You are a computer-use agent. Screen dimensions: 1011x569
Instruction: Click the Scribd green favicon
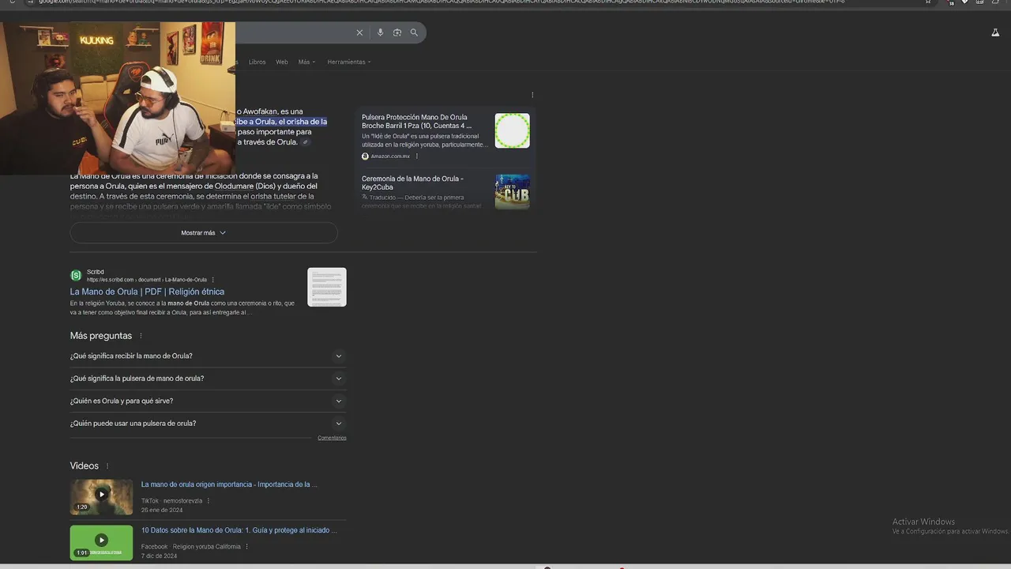pos(76,275)
